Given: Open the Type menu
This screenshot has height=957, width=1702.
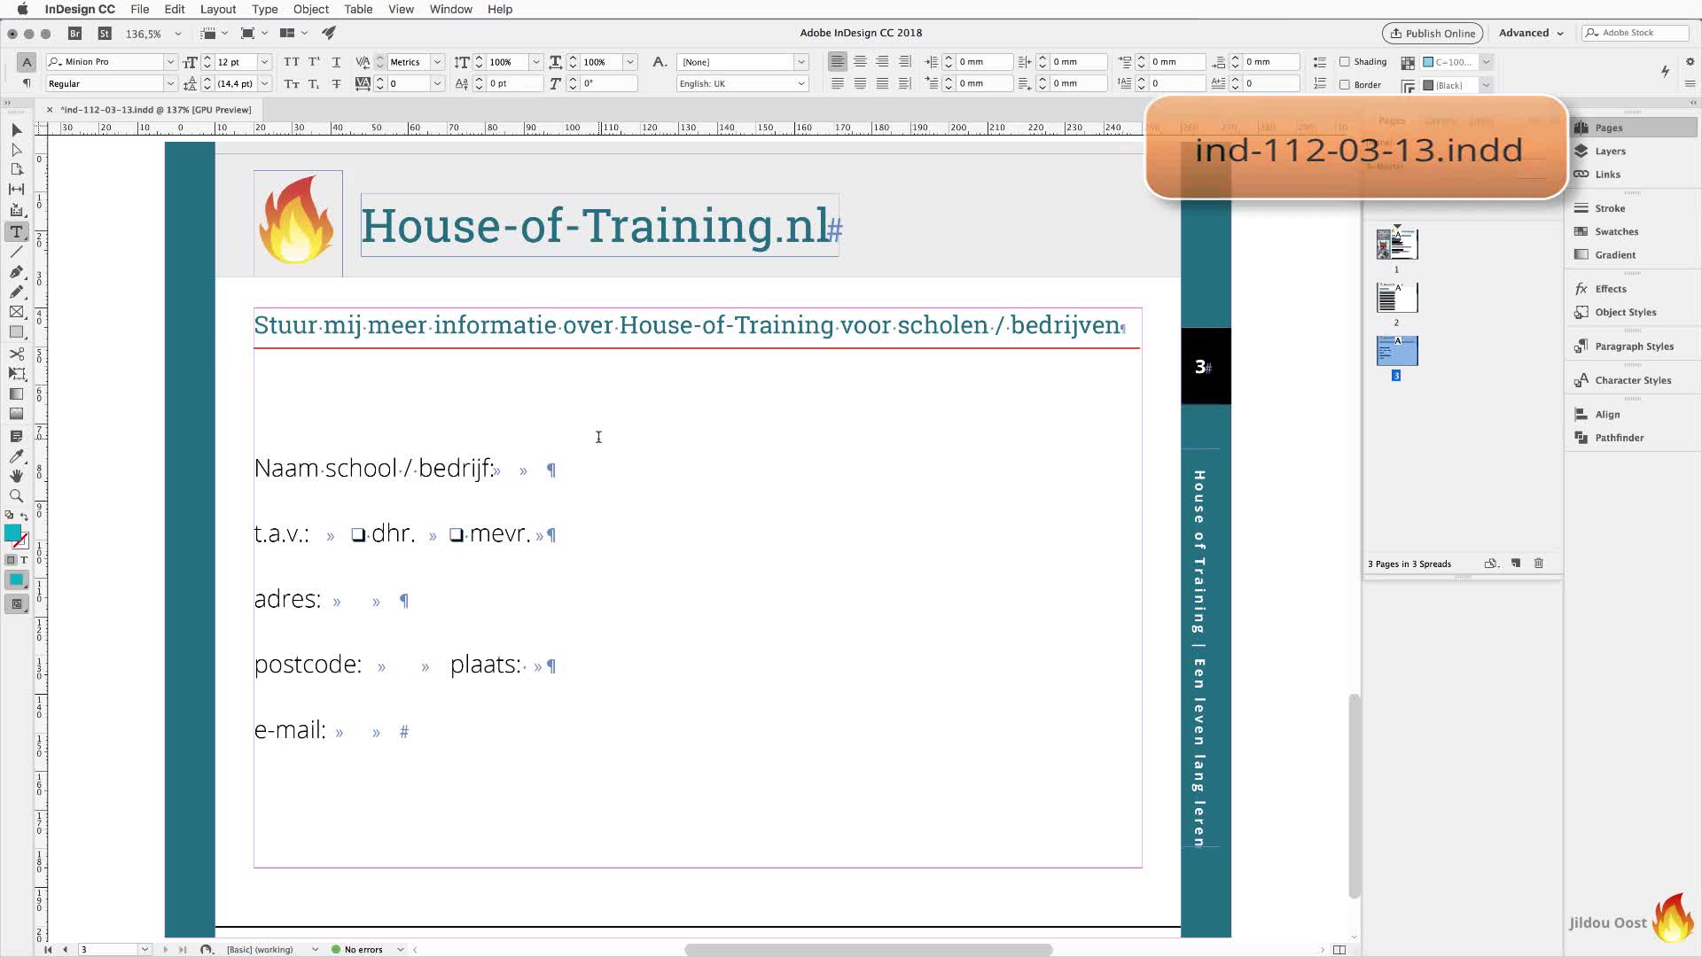Looking at the screenshot, I should [264, 9].
